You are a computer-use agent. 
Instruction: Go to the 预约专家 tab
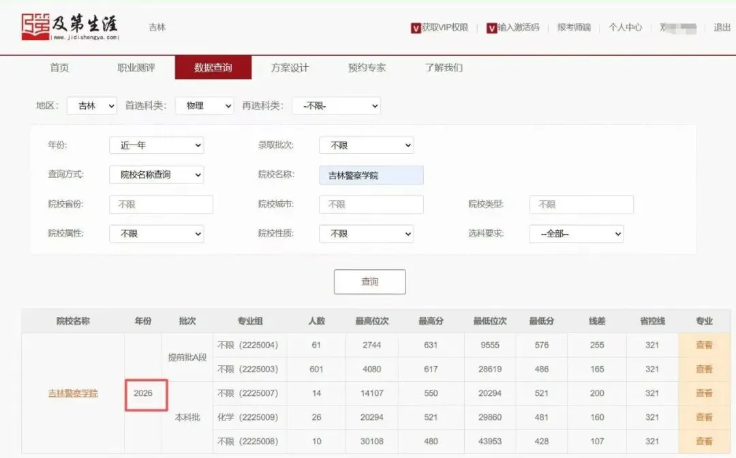point(367,67)
